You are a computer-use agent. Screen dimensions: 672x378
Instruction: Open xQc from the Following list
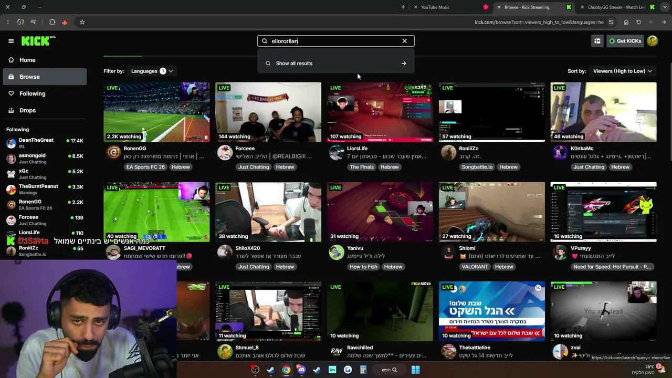tap(45, 174)
